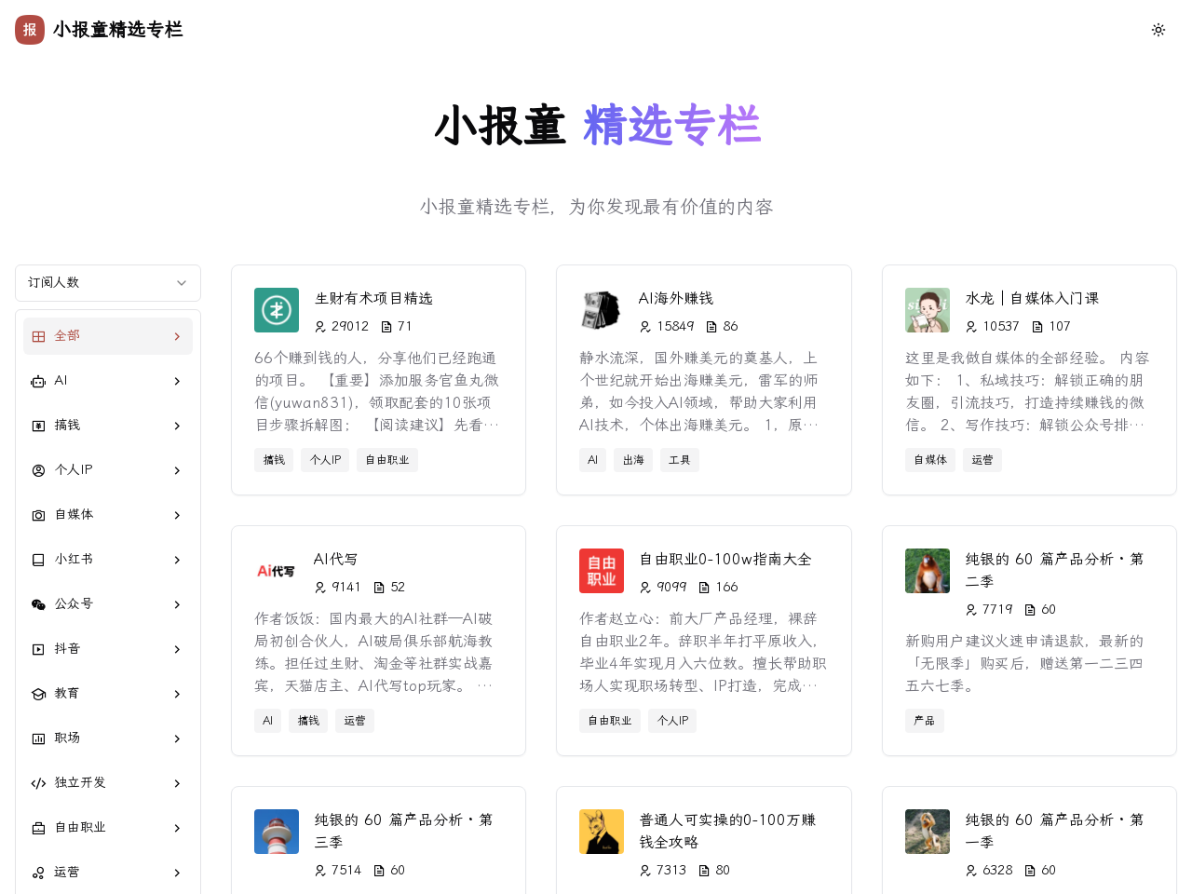
Task: Open the AI海外赚钱 column title
Action: 676,299
